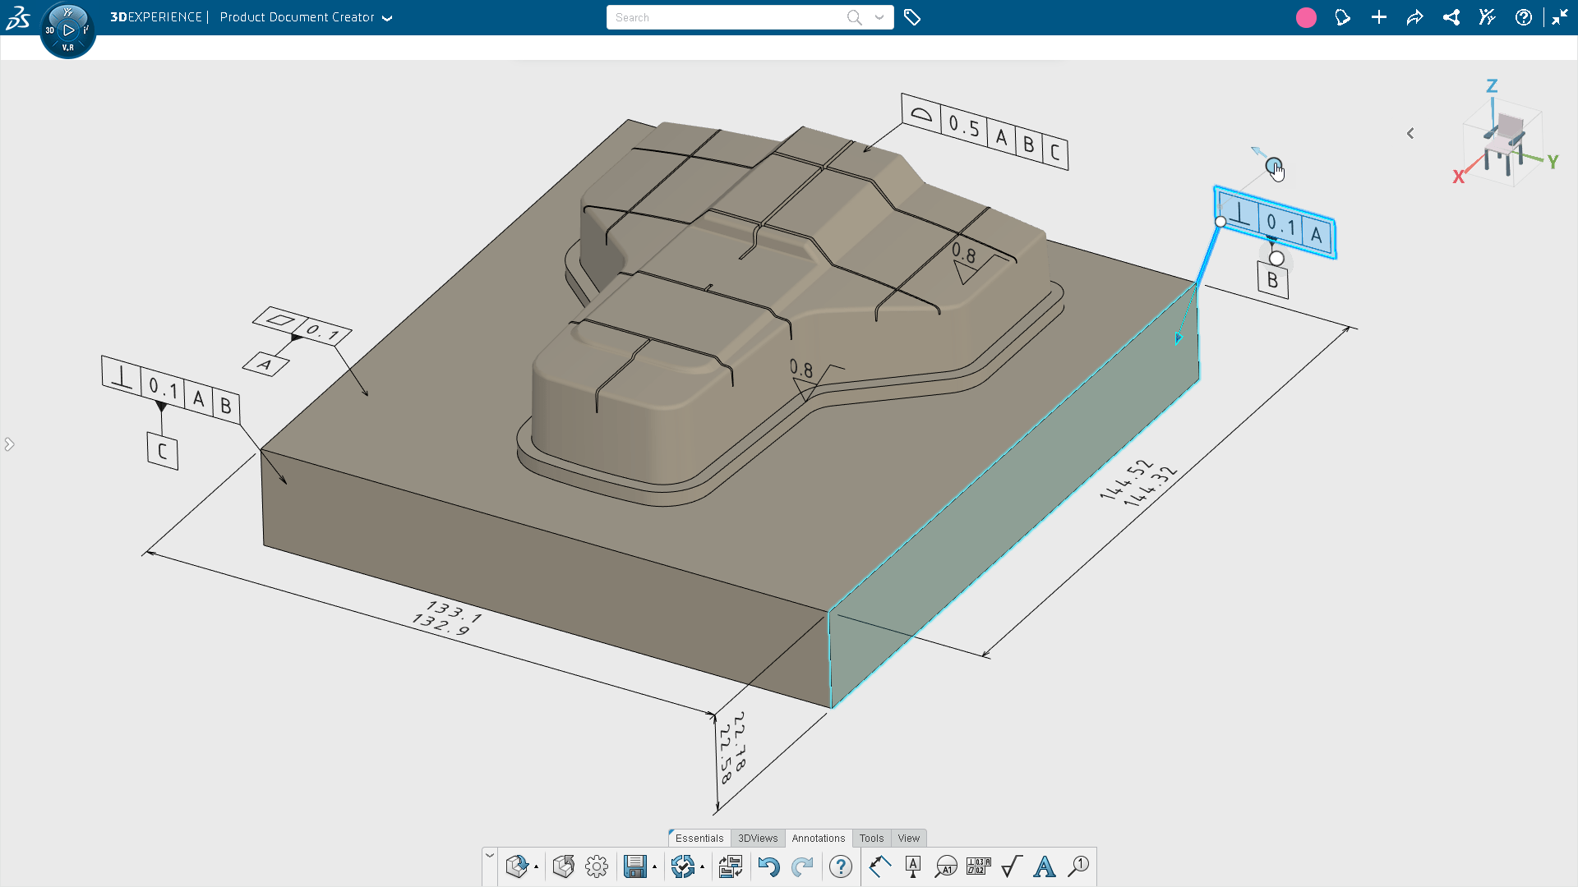Collapse the bottom action bar chevron

pyautogui.click(x=490, y=856)
